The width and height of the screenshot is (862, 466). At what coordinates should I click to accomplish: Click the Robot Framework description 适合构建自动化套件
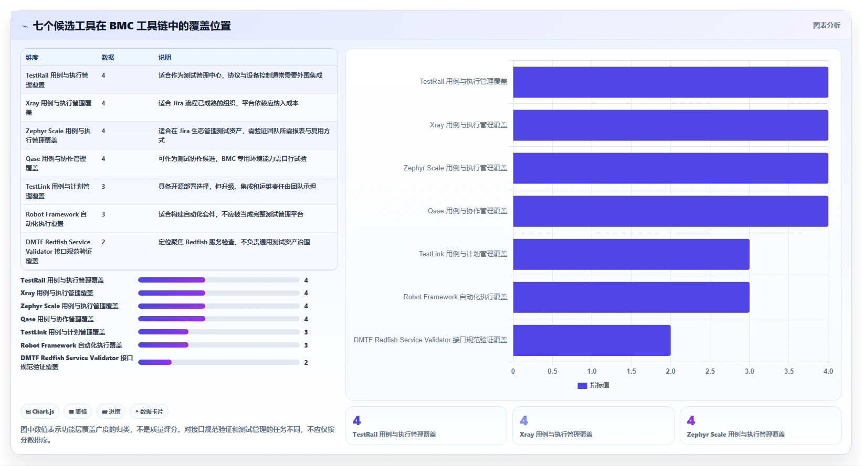pyautogui.click(x=231, y=214)
